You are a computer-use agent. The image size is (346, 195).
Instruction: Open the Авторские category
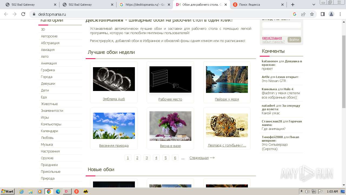click(x=49, y=36)
